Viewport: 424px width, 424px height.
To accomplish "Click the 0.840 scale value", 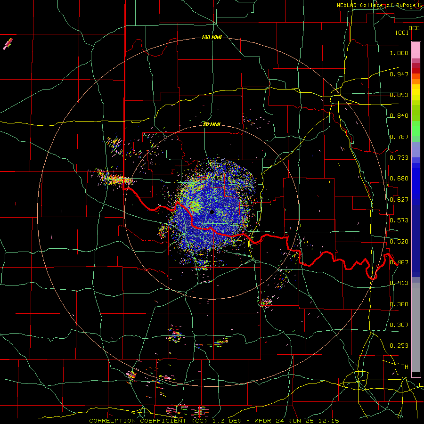I will pos(399,116).
